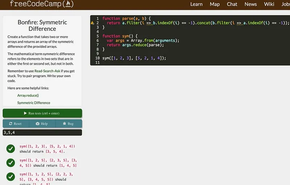Click line 6 var args declaration
Image resolution: width=290 pixels, height=185 pixels.
tap(143, 41)
